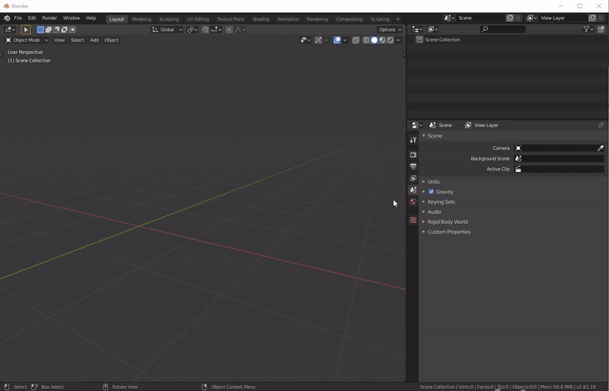Click the Blender logo menu icon

click(7, 18)
